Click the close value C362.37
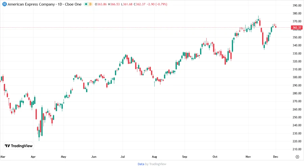Screen dimensions: 304x168 pos(140,4)
